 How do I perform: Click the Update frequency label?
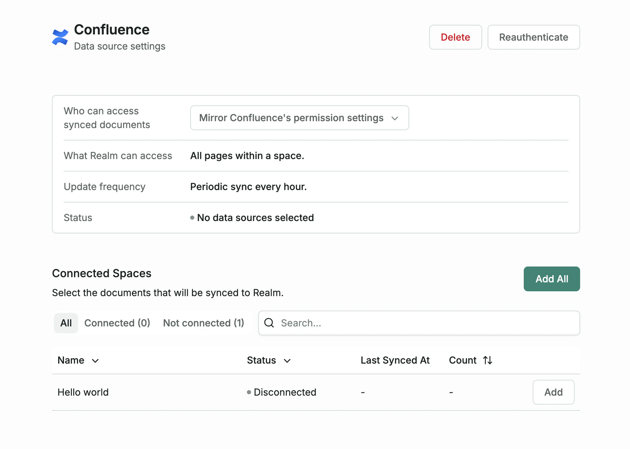[105, 187]
